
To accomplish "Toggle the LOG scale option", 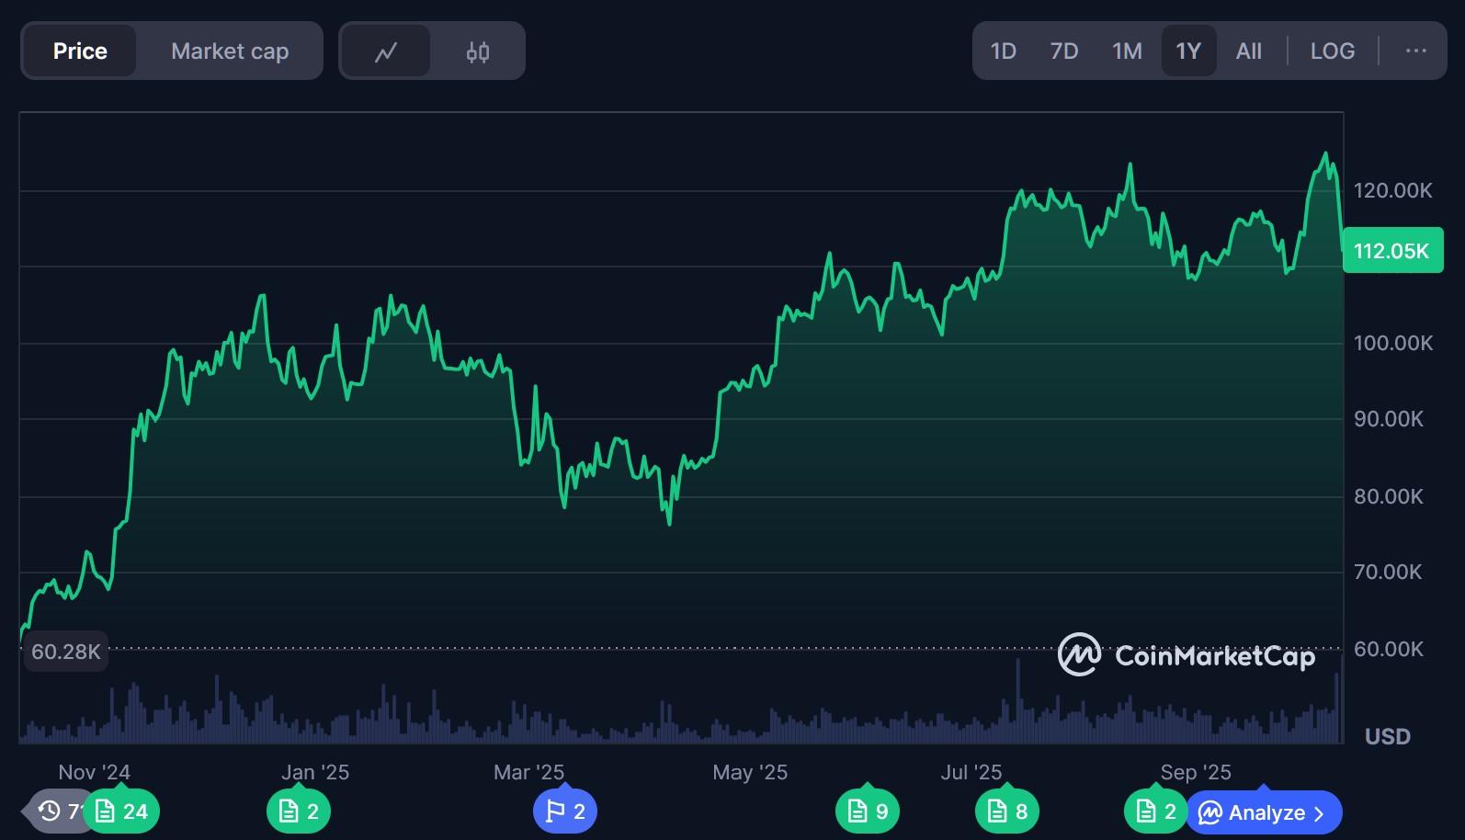I will pos(1332,51).
